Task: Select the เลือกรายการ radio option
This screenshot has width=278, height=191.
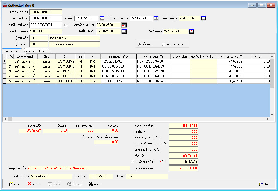Action: coord(163,44)
